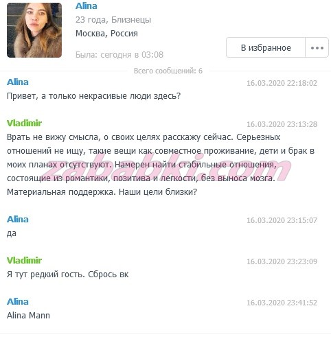Click the 16.03.2020 22:18:02 timestamp
This screenshot has height=339, width=331.
(x=282, y=83)
